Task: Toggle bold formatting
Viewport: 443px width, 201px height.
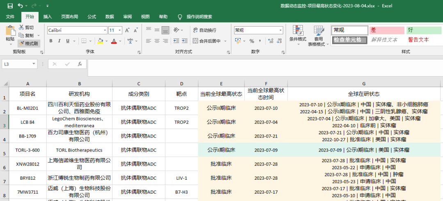Action: [51, 41]
